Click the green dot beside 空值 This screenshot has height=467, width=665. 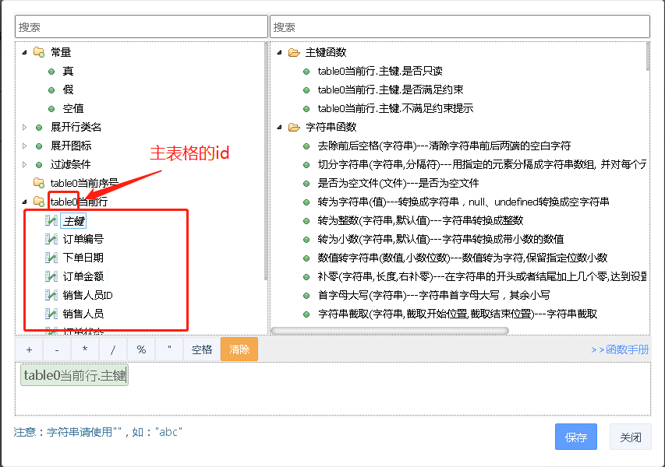[x=51, y=108]
